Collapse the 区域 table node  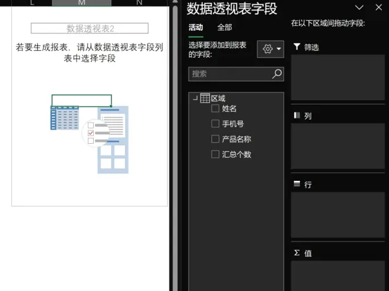pos(195,98)
